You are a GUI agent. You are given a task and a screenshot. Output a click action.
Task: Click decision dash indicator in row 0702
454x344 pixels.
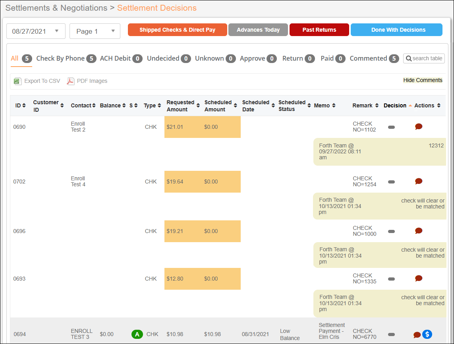tap(392, 182)
